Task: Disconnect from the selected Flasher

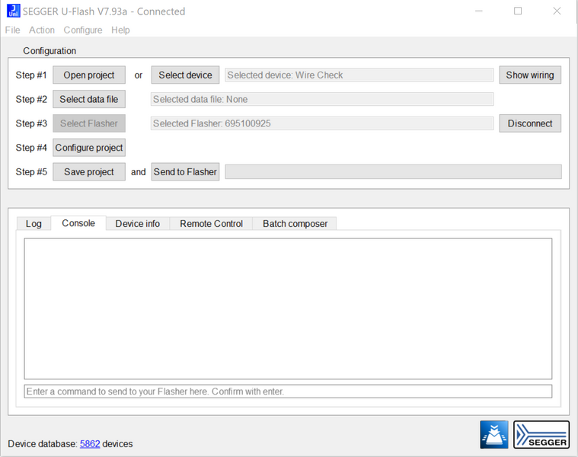Action: click(x=530, y=123)
